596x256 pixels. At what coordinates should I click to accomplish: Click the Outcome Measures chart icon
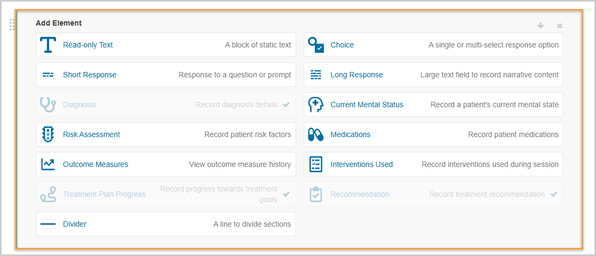click(x=48, y=164)
